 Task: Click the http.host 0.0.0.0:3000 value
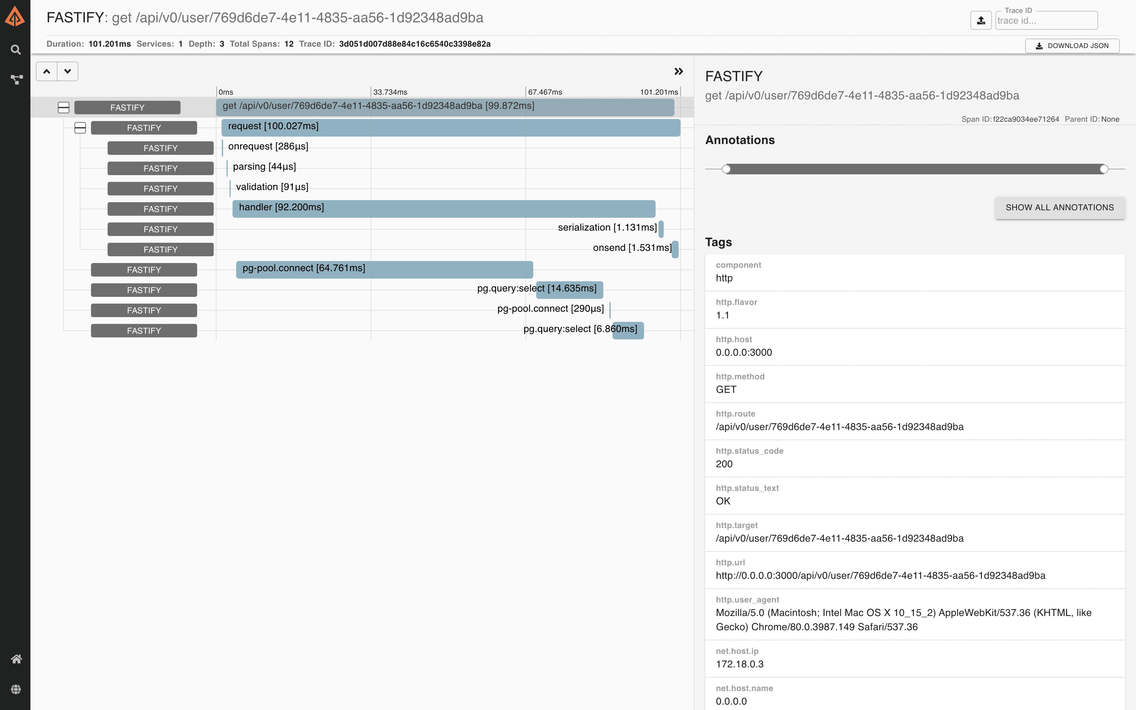pyautogui.click(x=744, y=352)
